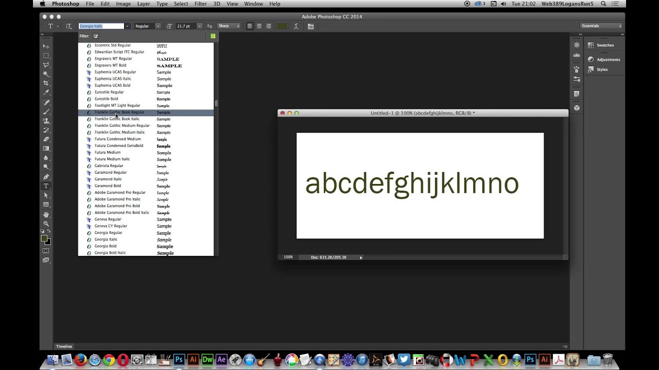Select the History Brush tool
The height and width of the screenshot is (370, 659).
tap(46, 130)
